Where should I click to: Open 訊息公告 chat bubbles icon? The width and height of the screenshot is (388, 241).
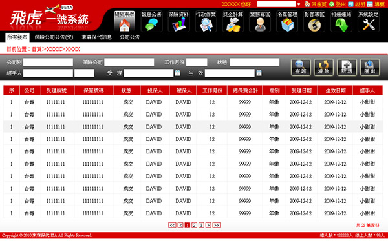point(151,21)
